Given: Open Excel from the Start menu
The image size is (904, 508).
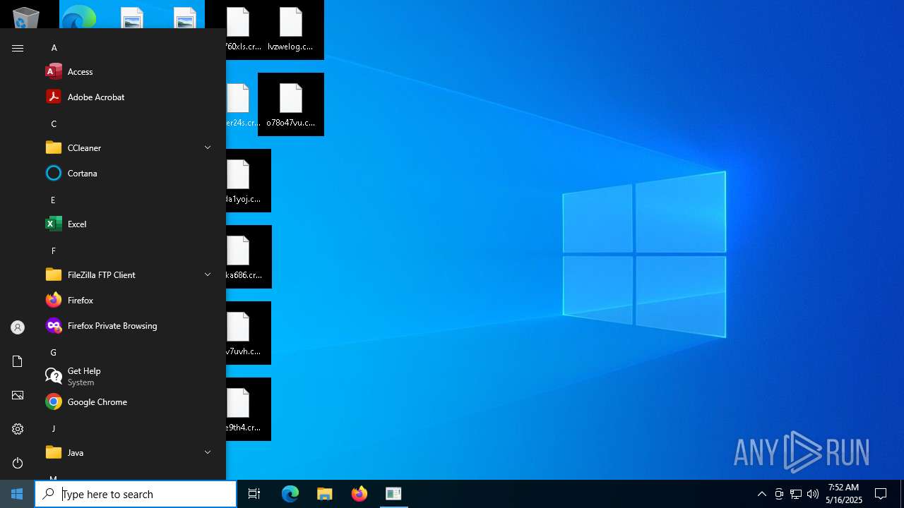Looking at the screenshot, I should pos(130,224).
